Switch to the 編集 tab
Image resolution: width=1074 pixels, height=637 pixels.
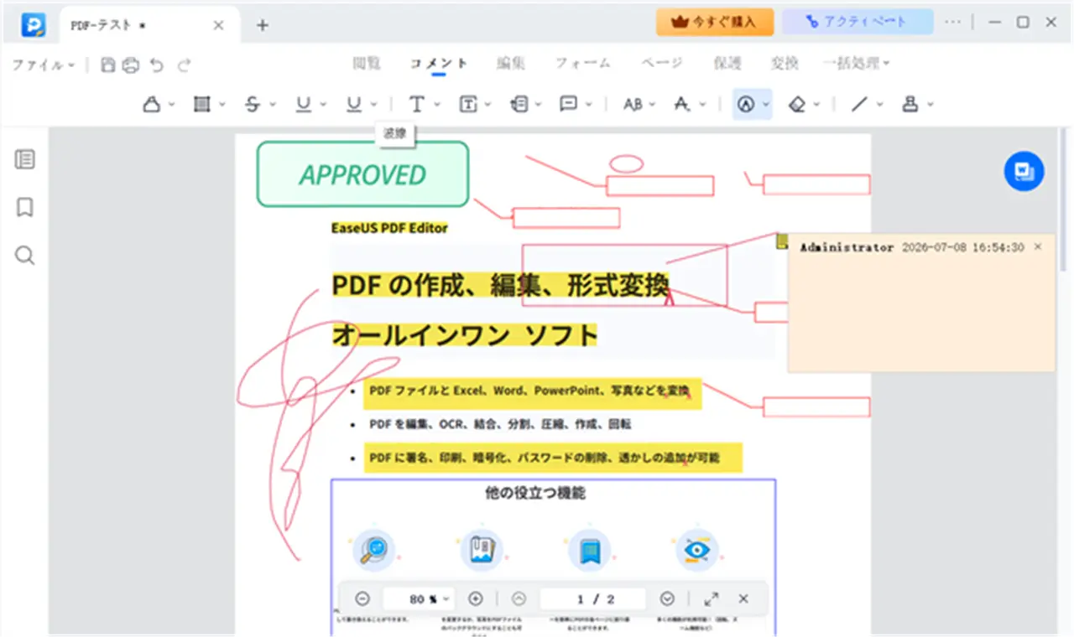511,64
